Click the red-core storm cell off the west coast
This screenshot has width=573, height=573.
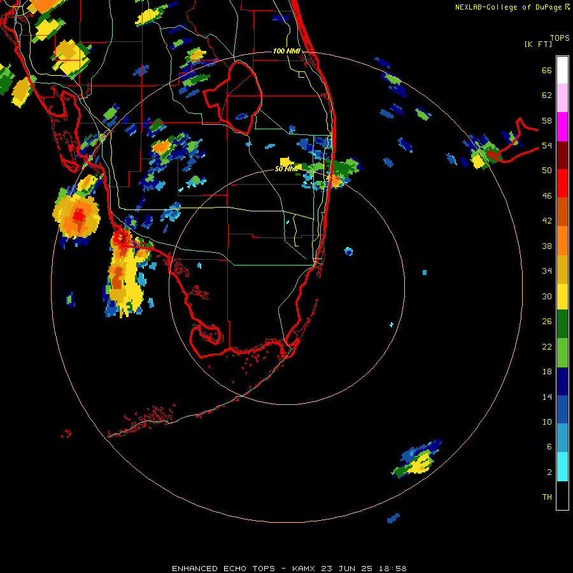[x=76, y=215]
